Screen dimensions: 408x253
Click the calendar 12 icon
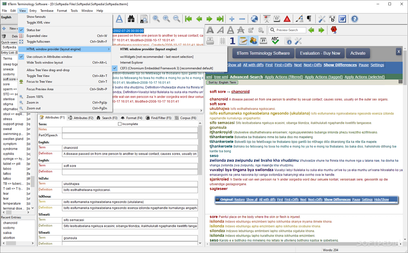pyautogui.click(x=277, y=19)
